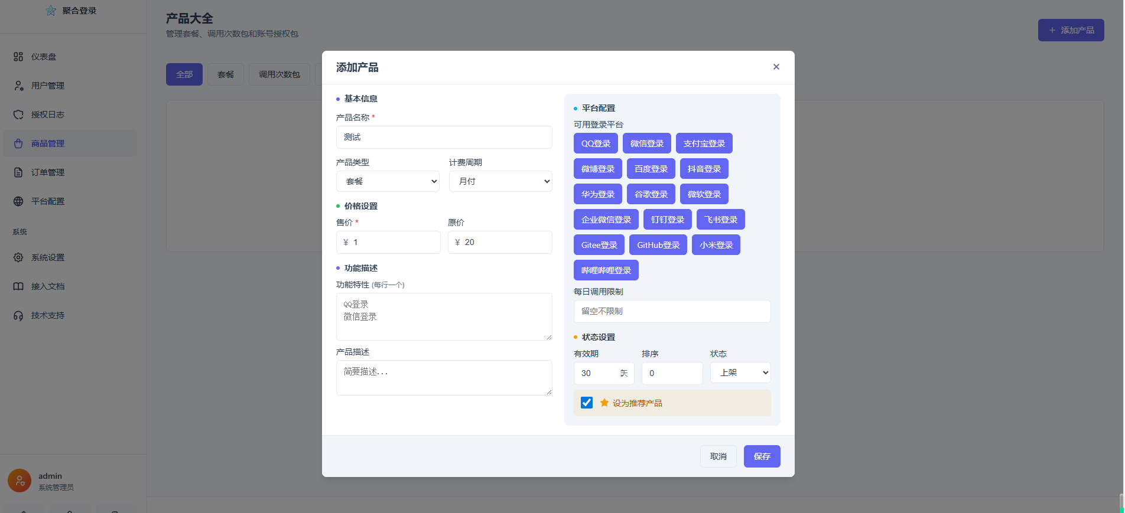This screenshot has width=1125, height=513.
Task: Click the 保存 button
Action: pyautogui.click(x=762, y=456)
